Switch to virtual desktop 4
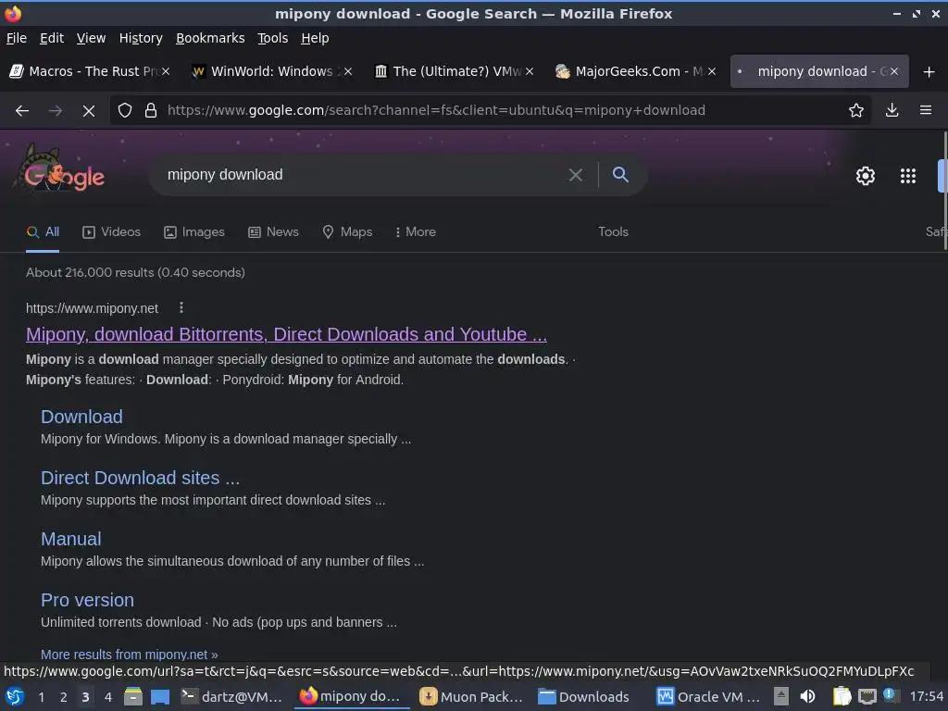 [x=108, y=697]
